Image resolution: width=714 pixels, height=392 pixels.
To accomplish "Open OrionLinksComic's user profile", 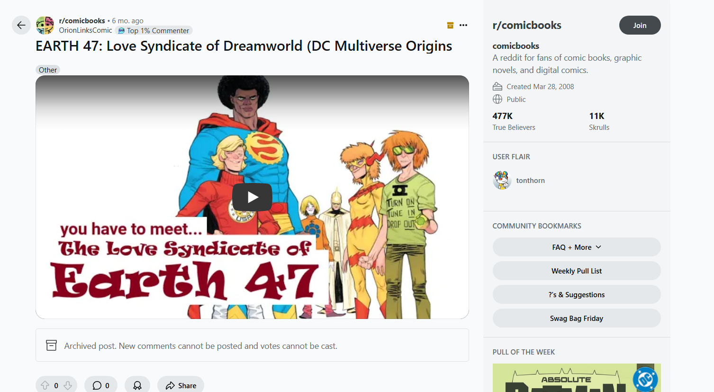I will tap(85, 30).
